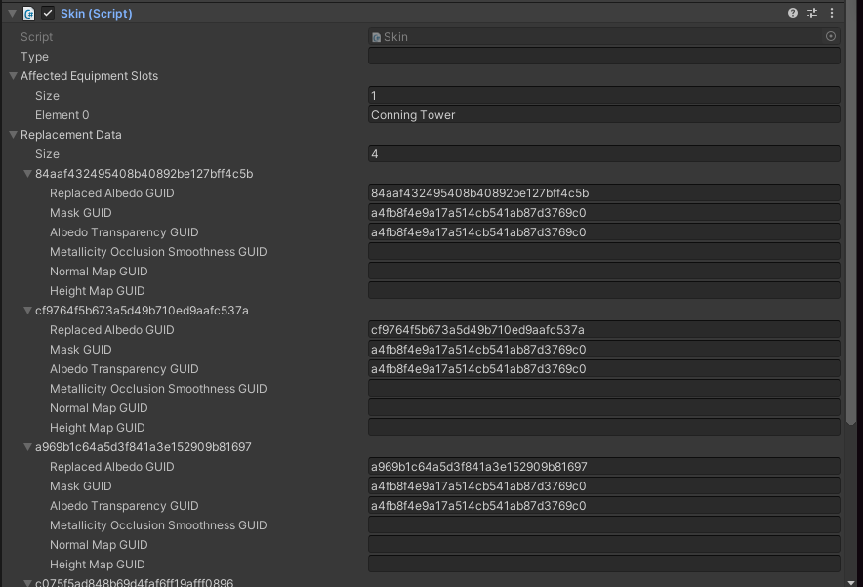Click the Type input field
Image resolution: width=863 pixels, height=587 pixels.
point(603,57)
